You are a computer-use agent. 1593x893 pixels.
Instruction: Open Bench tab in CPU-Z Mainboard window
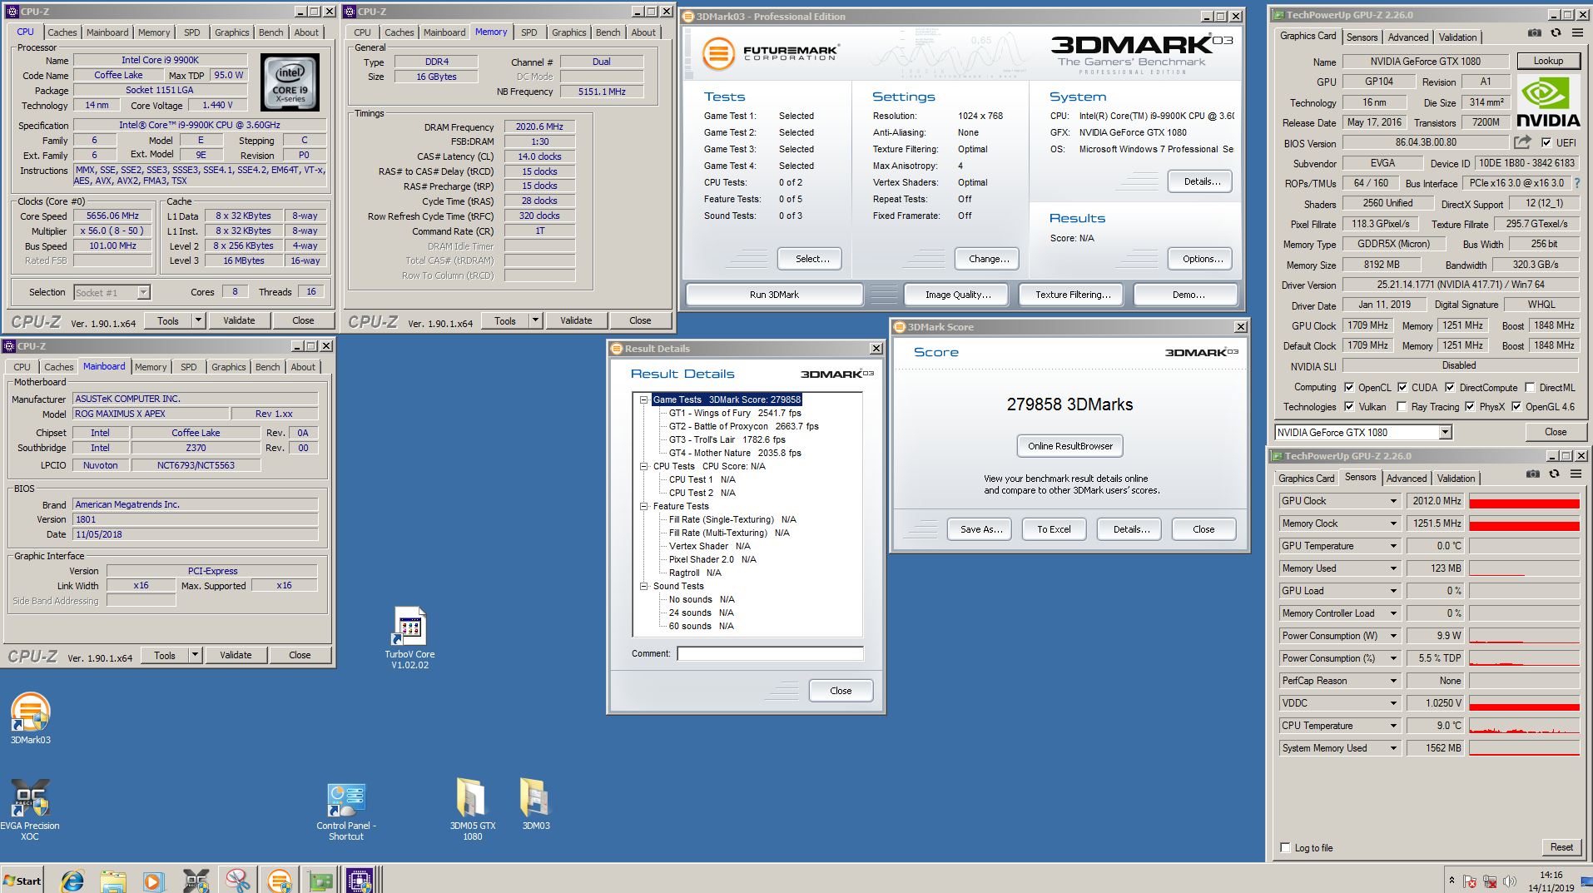pyautogui.click(x=267, y=367)
